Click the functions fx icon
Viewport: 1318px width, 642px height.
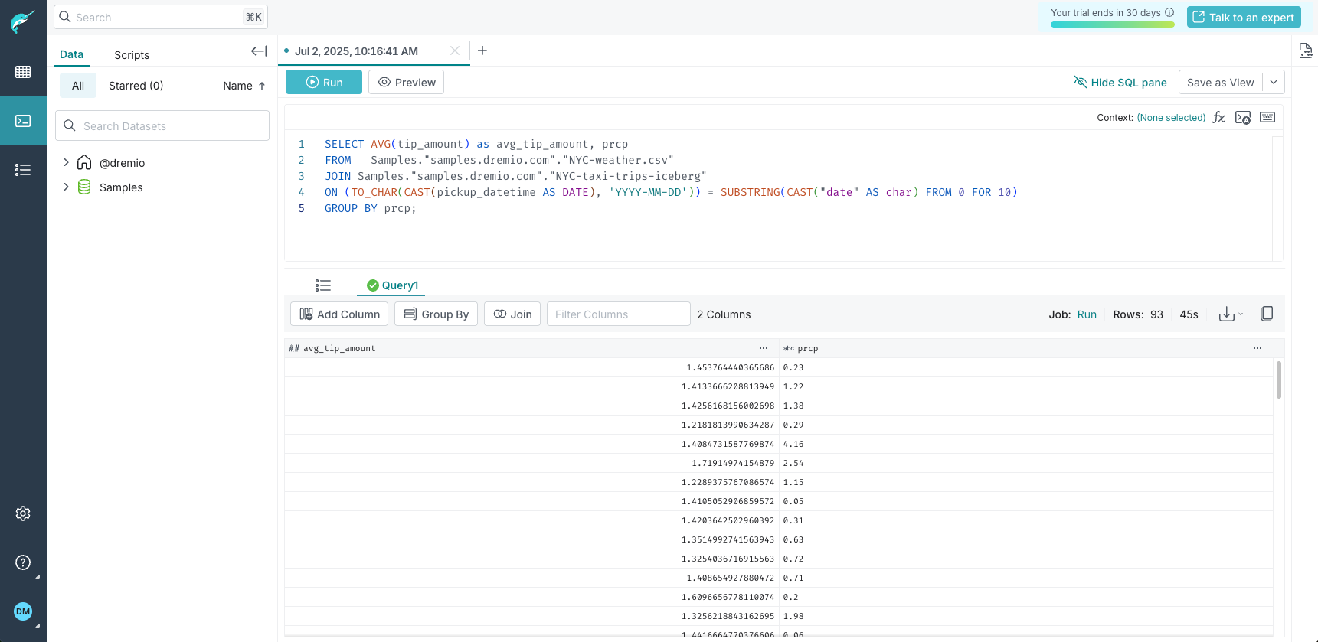1218,118
